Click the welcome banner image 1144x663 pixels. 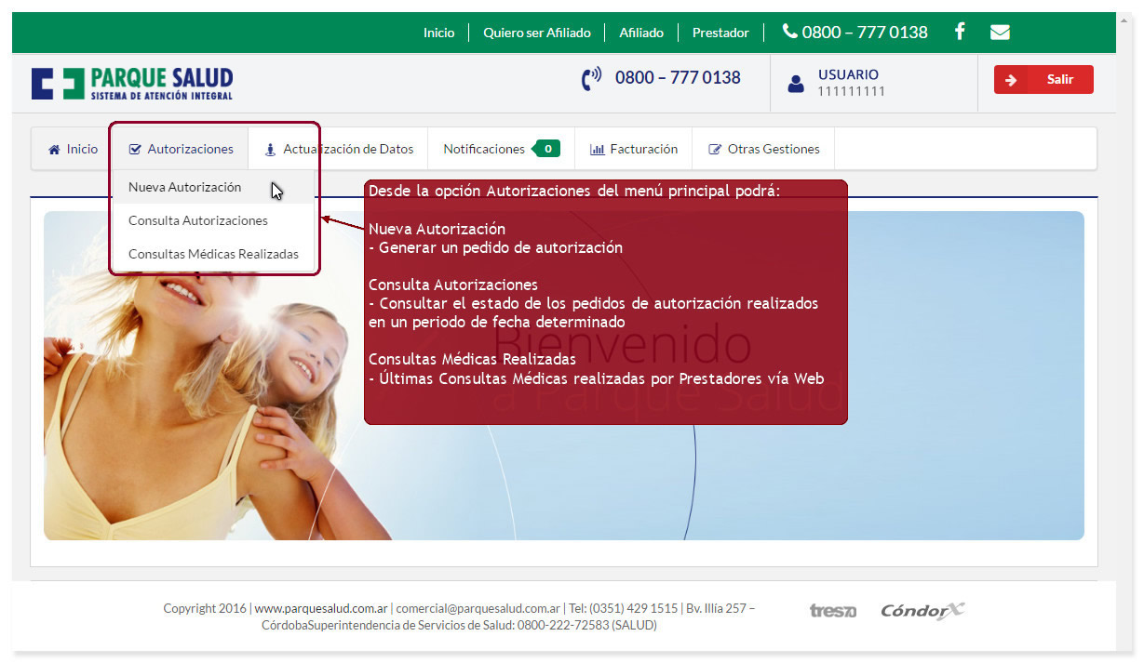(564, 376)
